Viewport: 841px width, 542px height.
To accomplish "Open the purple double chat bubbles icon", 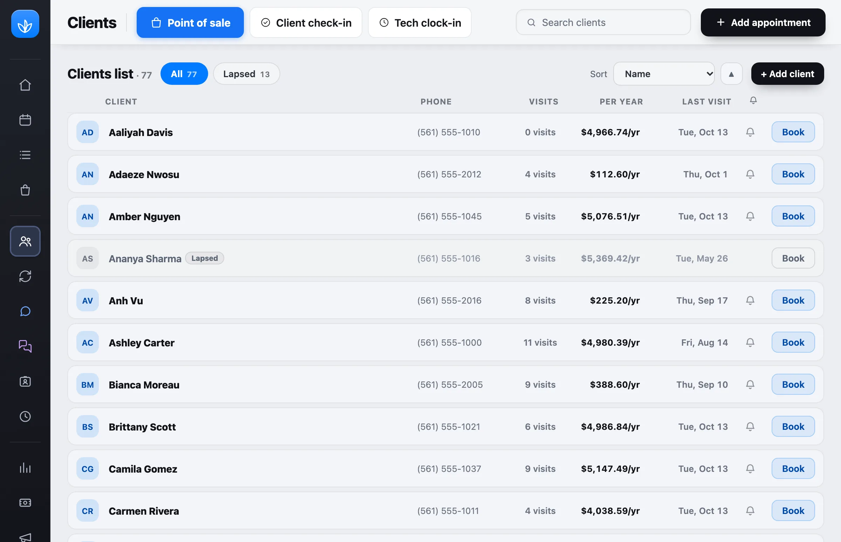I will [25, 346].
